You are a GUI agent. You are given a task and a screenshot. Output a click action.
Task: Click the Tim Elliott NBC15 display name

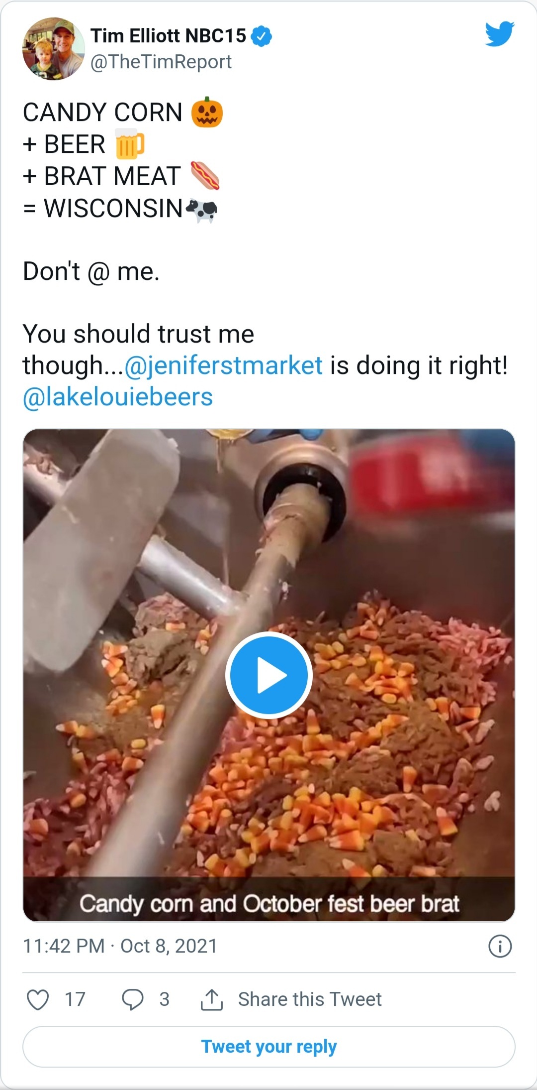[168, 36]
